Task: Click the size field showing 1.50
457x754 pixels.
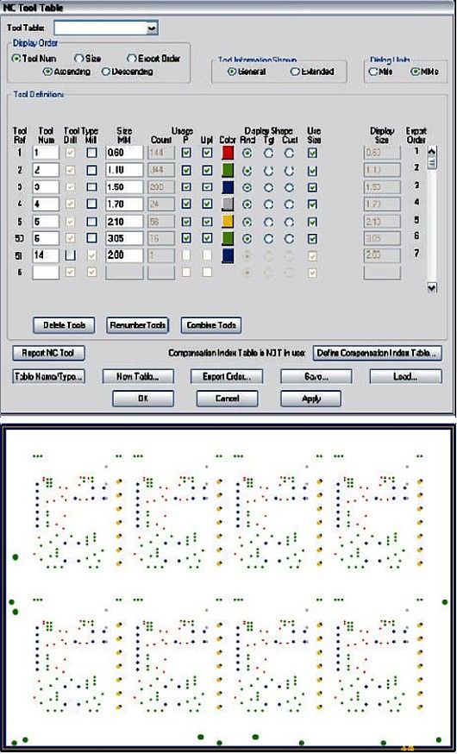Action: pos(124,187)
